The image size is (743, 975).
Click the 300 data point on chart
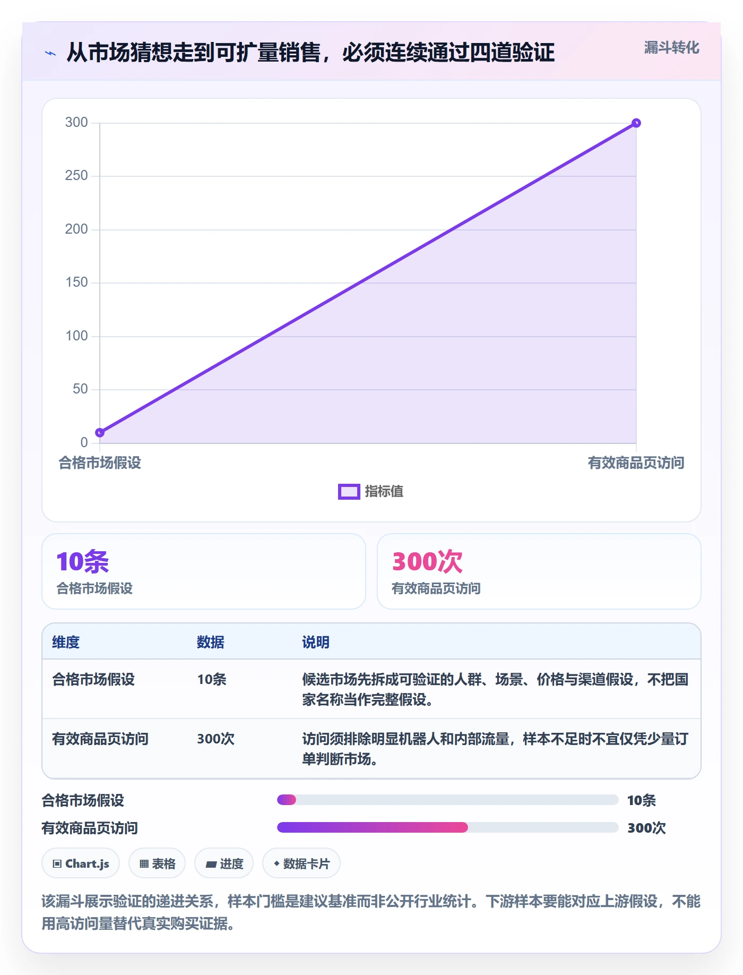(636, 123)
